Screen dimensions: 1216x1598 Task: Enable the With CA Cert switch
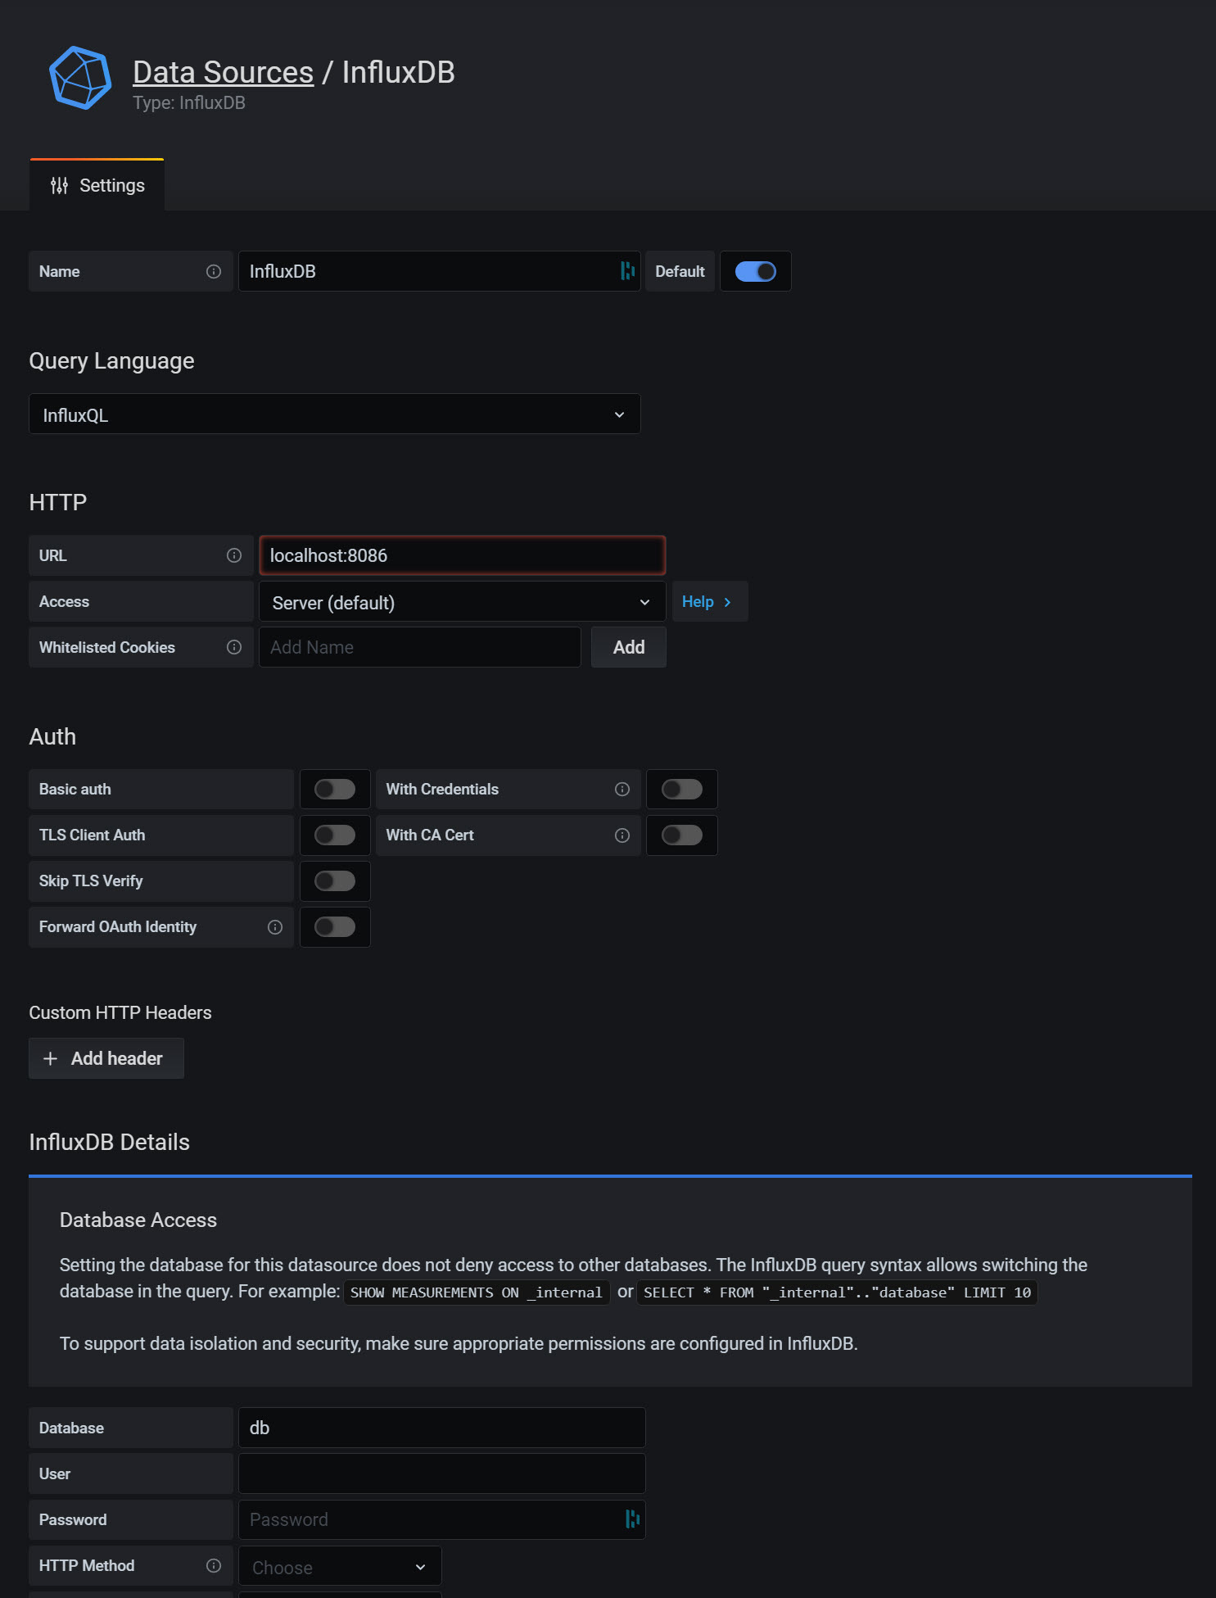click(682, 835)
